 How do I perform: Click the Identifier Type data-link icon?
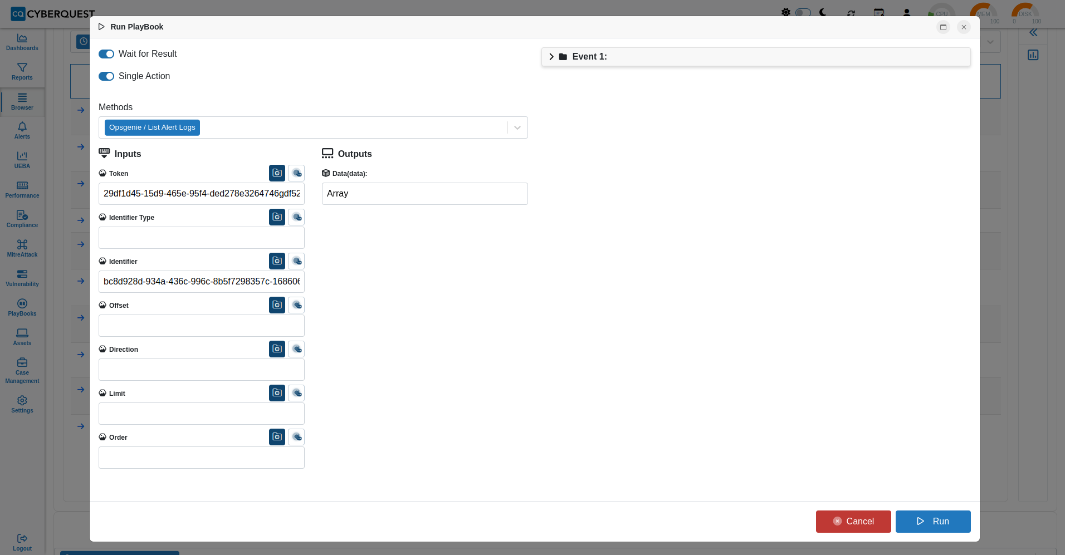[296, 217]
